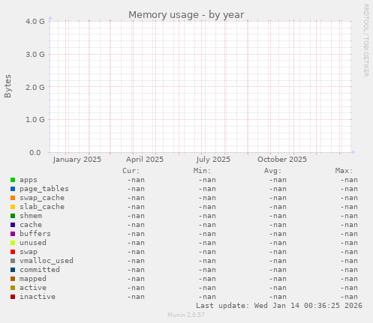Click the '2.0 G' y-axis label
This screenshot has height=323, width=373.
35,87
